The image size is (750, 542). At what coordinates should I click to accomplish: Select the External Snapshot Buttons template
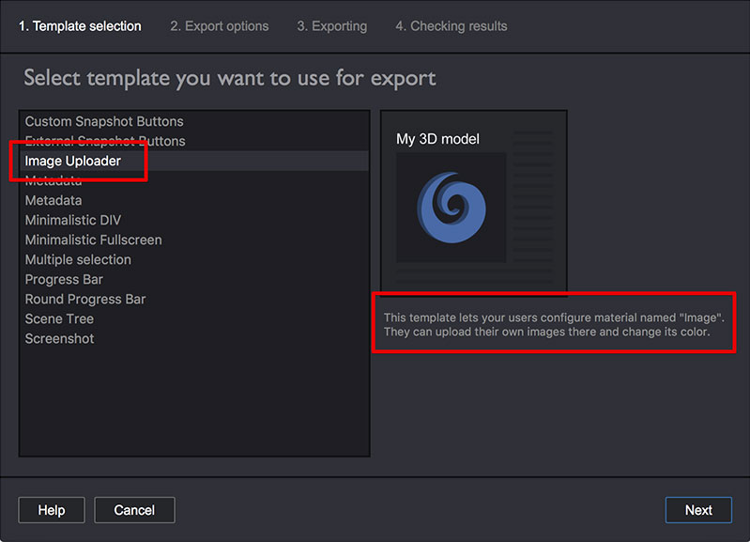(194, 141)
